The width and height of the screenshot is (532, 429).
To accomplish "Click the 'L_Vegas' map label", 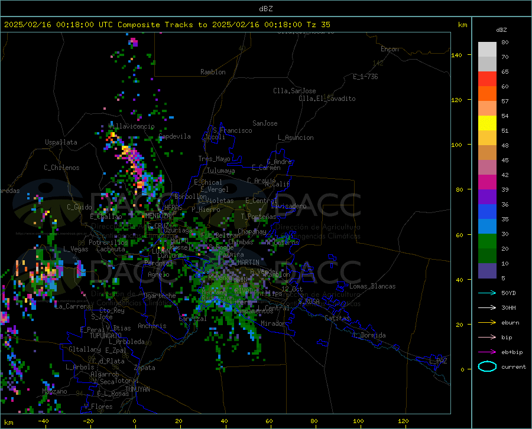I will [x=76, y=249].
